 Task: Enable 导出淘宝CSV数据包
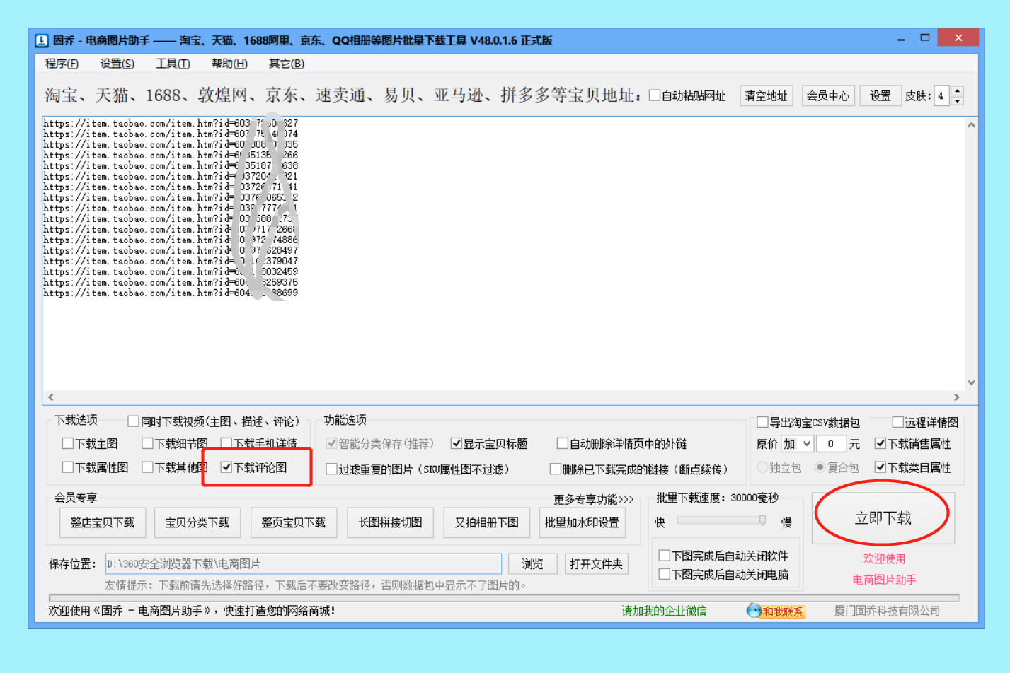pyautogui.click(x=763, y=421)
